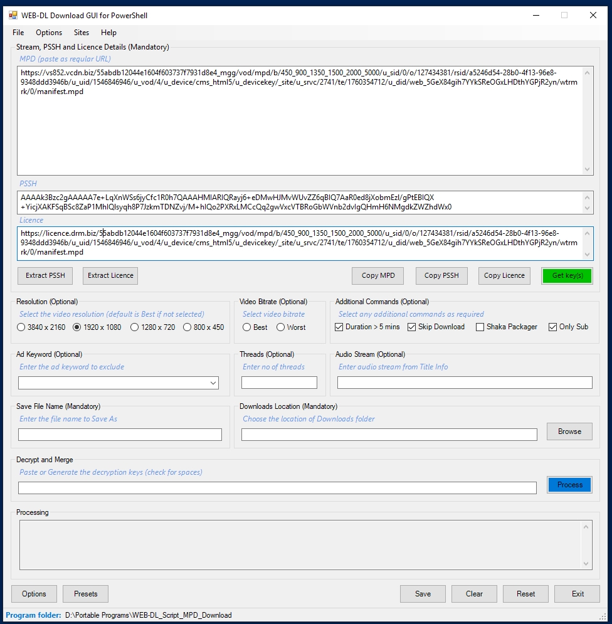
Task: Click the Copy Licence button
Action: pos(504,276)
